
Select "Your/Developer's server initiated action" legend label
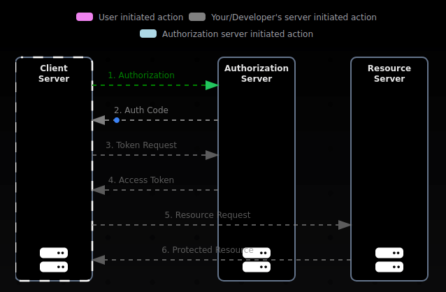pos(294,17)
